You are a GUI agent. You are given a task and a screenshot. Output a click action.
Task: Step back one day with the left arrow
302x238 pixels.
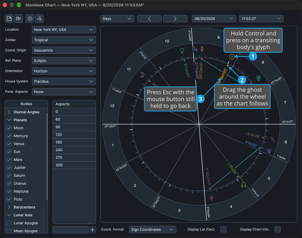coord(149,19)
